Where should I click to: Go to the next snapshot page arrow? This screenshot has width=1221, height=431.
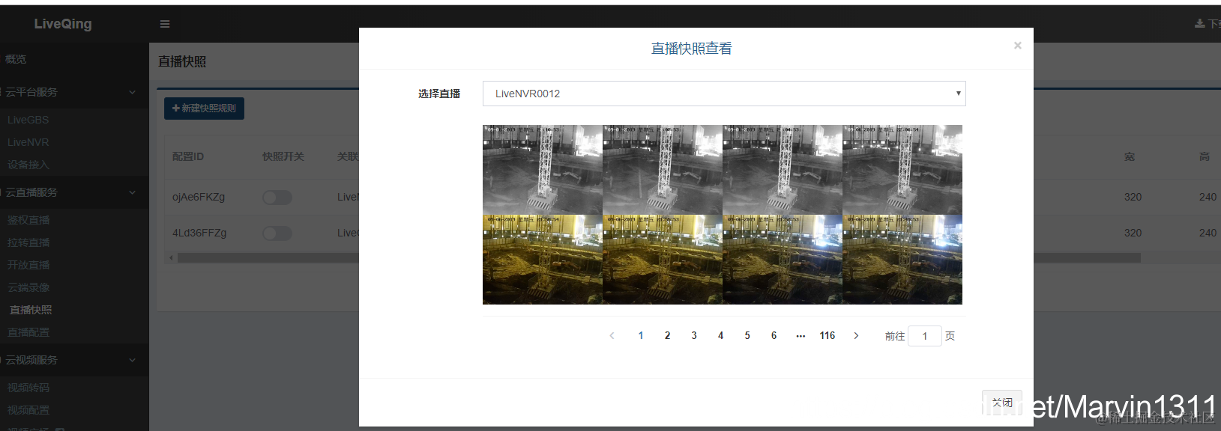pos(856,336)
